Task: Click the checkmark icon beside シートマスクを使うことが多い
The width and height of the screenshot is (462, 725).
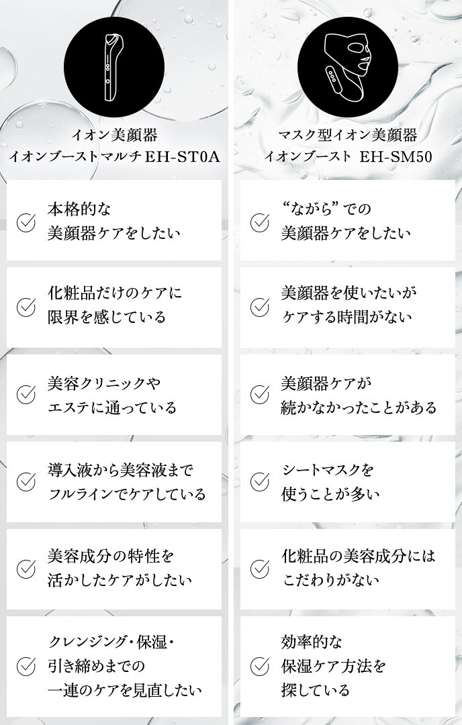Action: point(260,481)
